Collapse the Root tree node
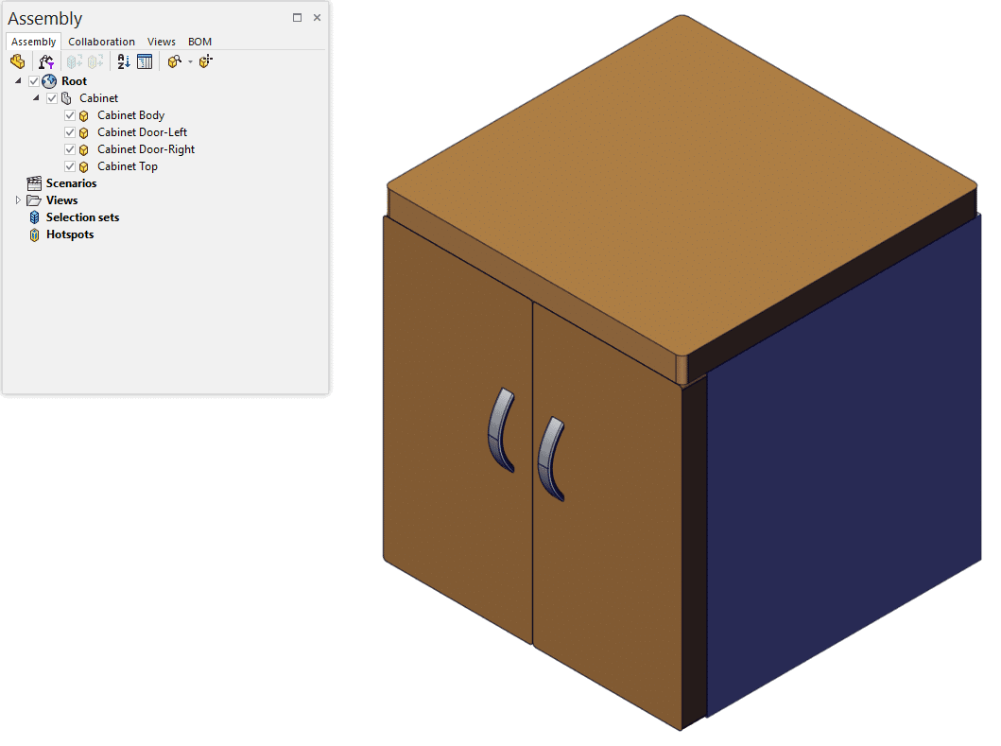Image resolution: width=1001 pixels, height=746 pixels. (x=18, y=81)
